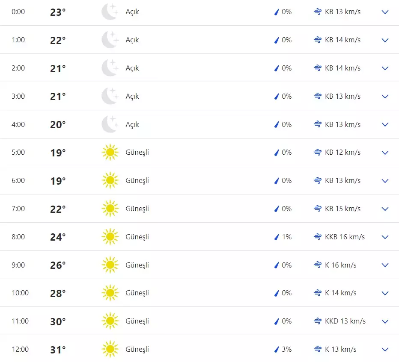Click the 6:00 time label

pyautogui.click(x=18, y=180)
